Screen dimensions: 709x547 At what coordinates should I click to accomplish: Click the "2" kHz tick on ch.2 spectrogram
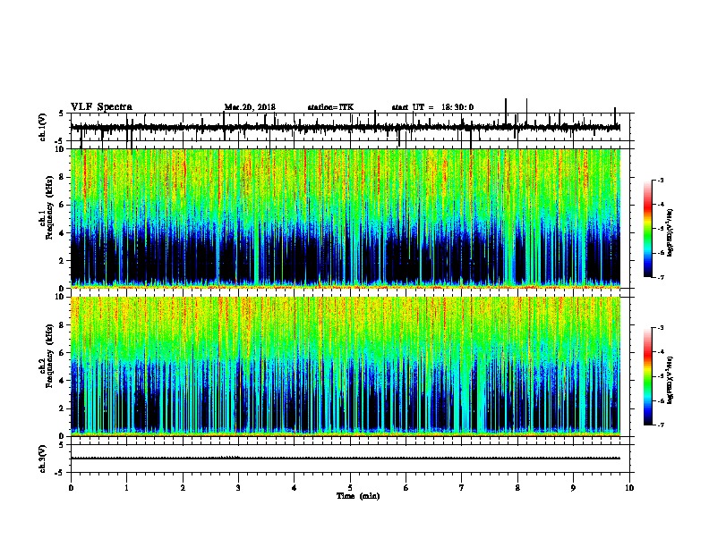click(62, 408)
